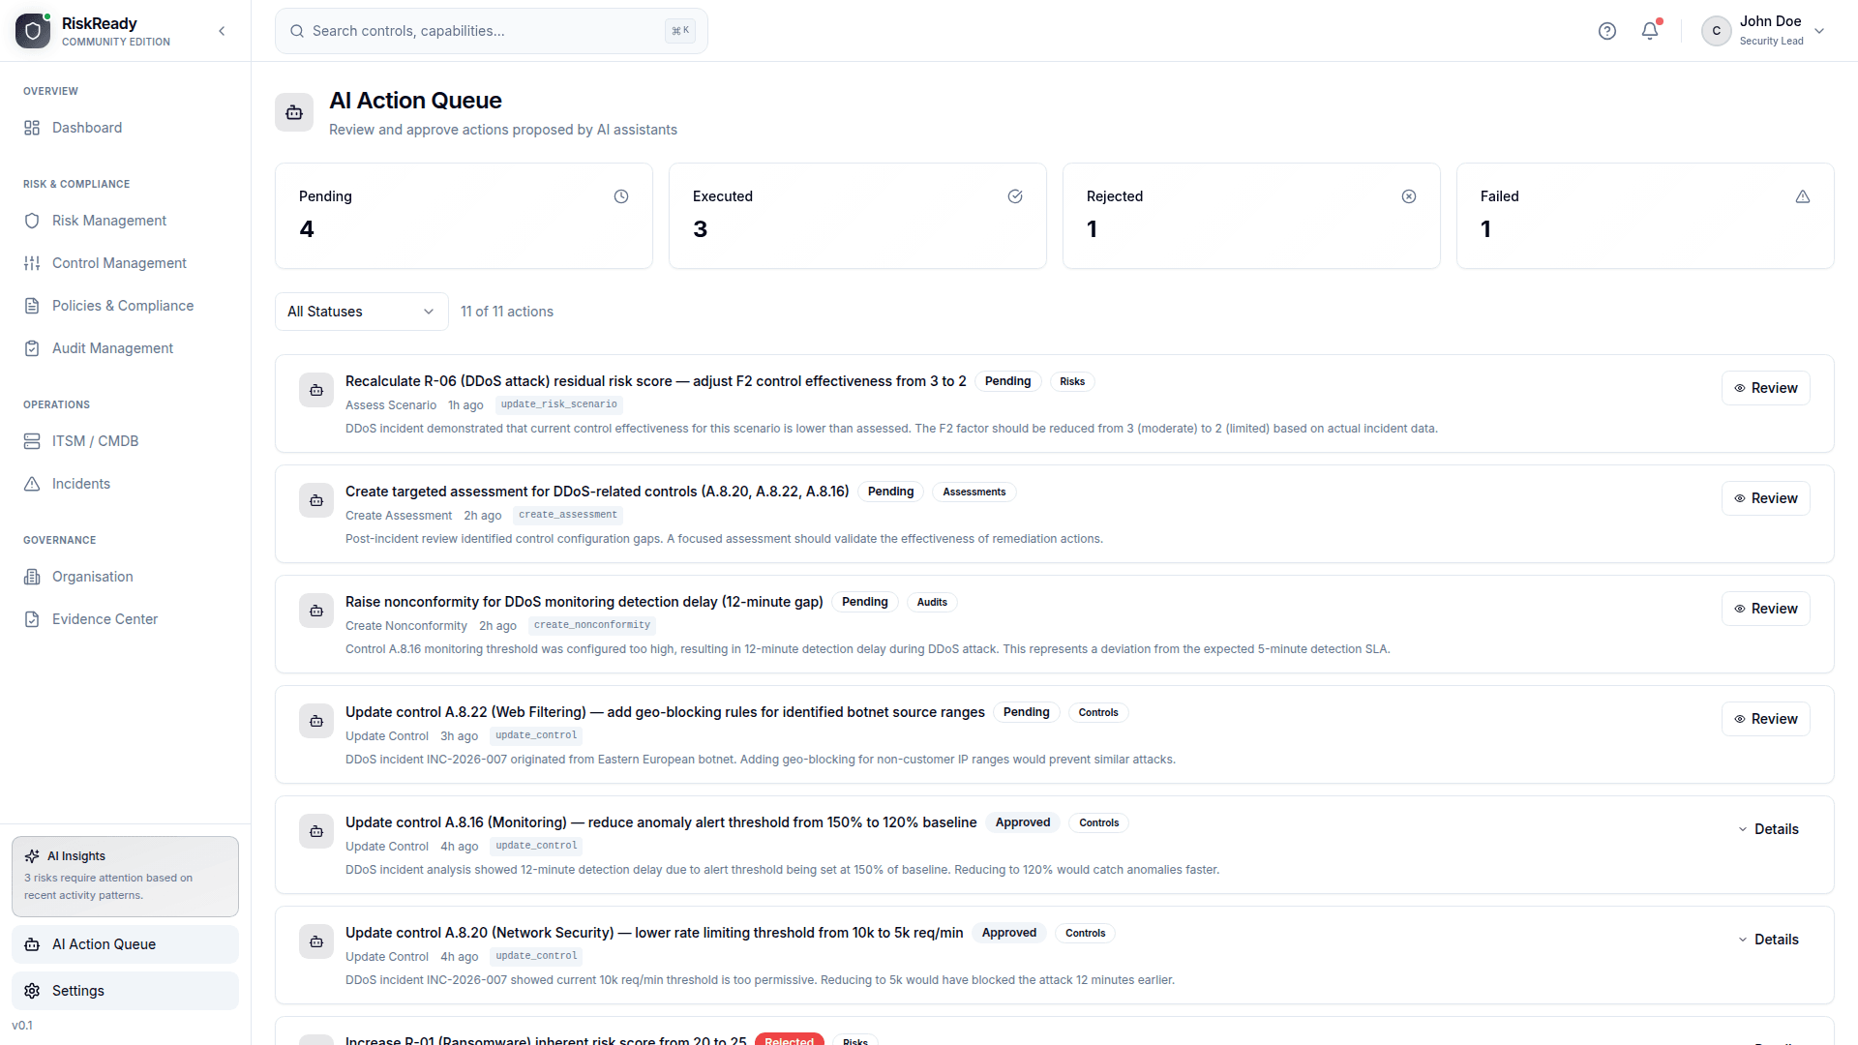Screen dimensions: 1858x1045
Task: Open the Dashboard from the sidebar
Action: [86, 127]
